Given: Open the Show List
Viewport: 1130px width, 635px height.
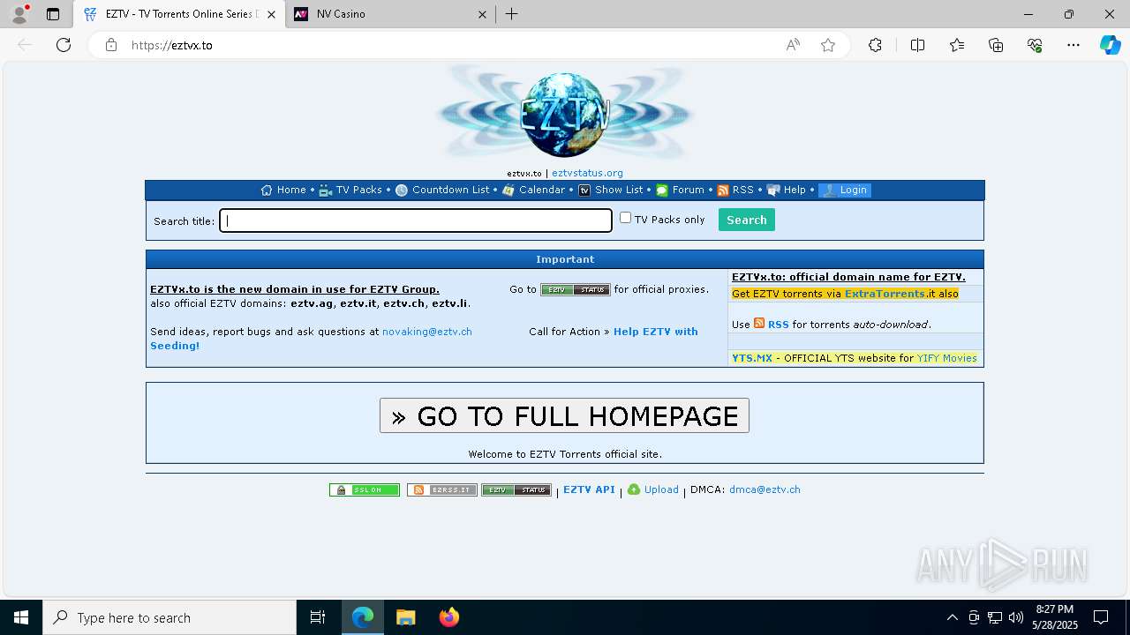Looking at the screenshot, I should [x=611, y=190].
